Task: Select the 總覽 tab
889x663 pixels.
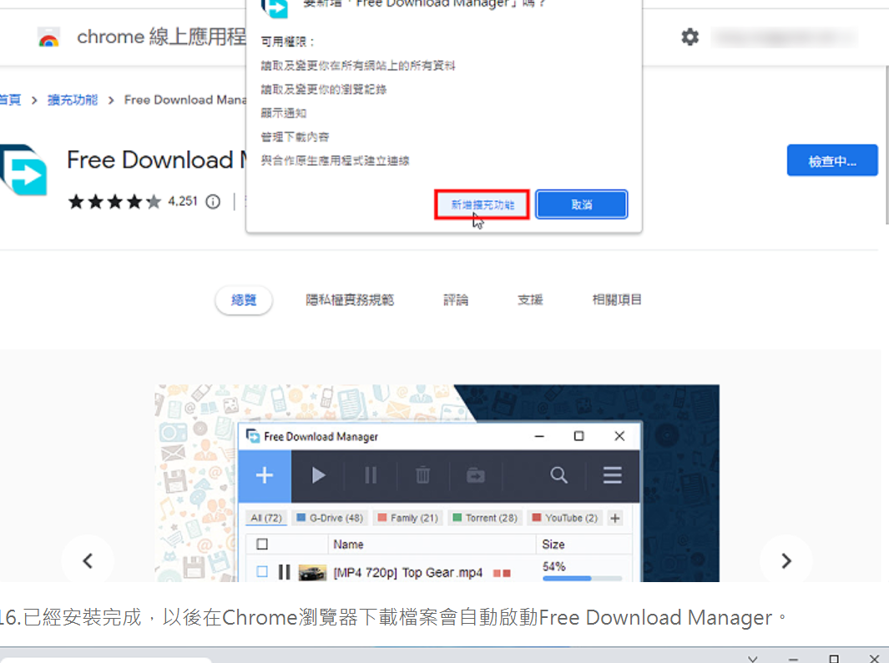Action: pos(244,300)
